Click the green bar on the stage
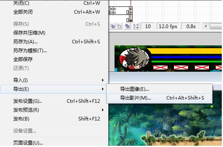Viewport: 223px width, 147px height. (x=186, y=62)
